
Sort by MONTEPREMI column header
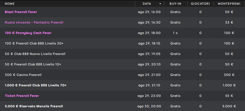coord(229,4)
